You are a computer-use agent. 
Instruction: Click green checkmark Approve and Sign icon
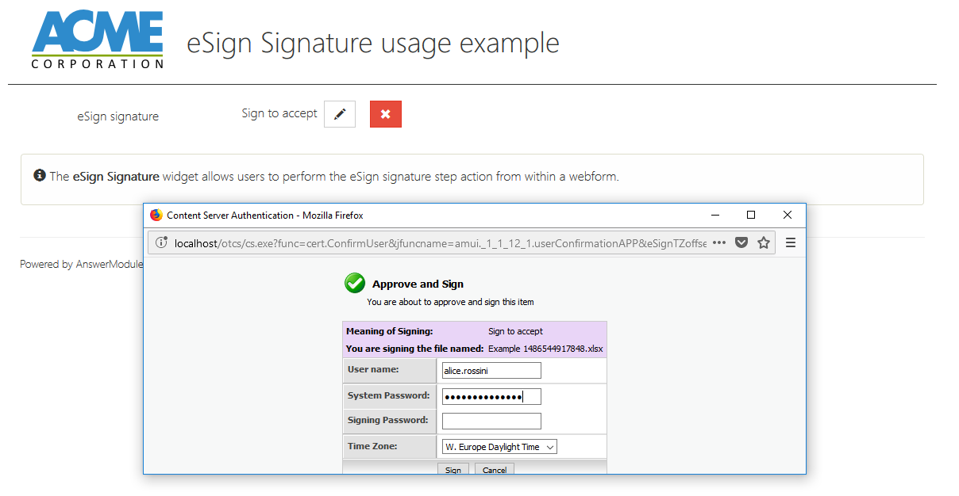355,284
